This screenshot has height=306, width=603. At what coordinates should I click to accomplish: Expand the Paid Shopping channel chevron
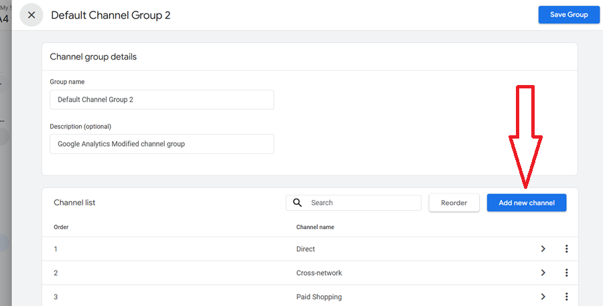[x=543, y=297]
